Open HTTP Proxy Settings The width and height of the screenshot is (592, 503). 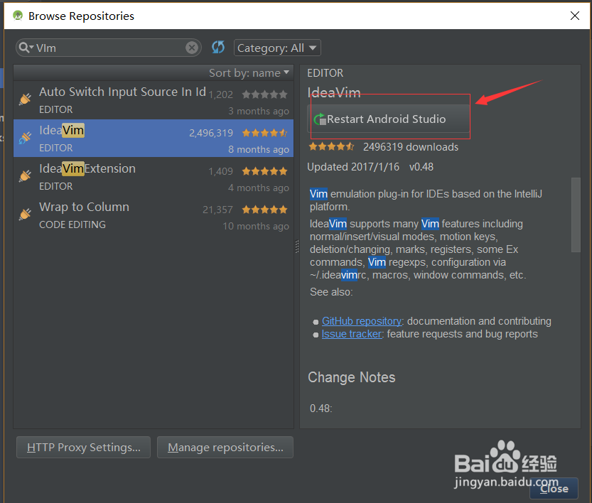(x=83, y=447)
